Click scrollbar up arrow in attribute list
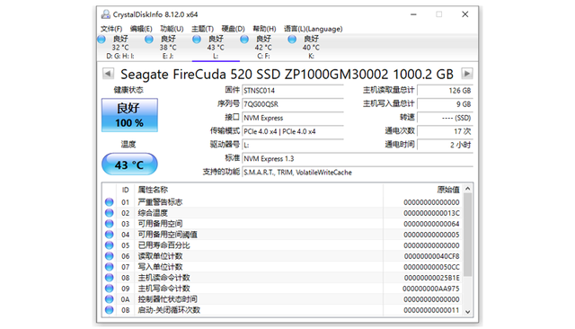575x329 pixels. (467, 189)
